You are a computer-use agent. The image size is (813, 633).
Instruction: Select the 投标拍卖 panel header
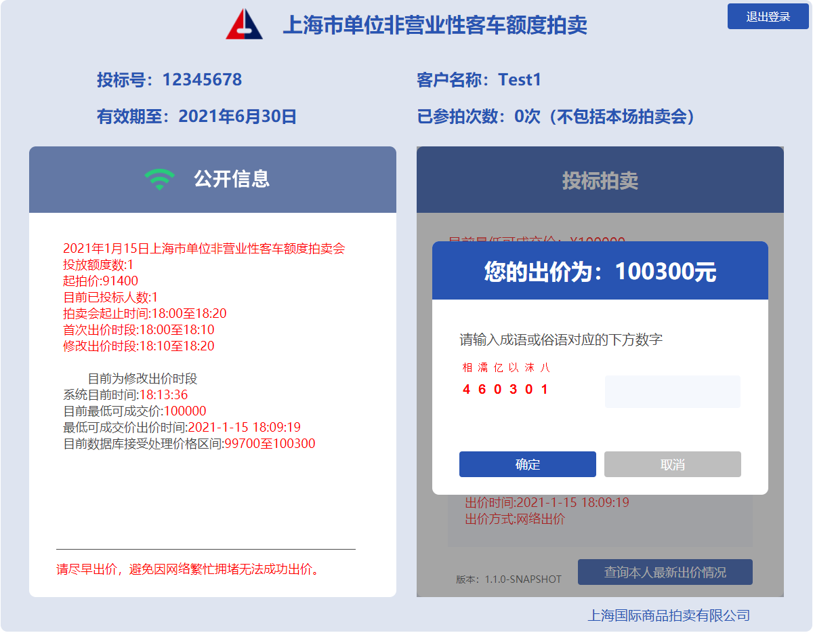[x=600, y=180]
